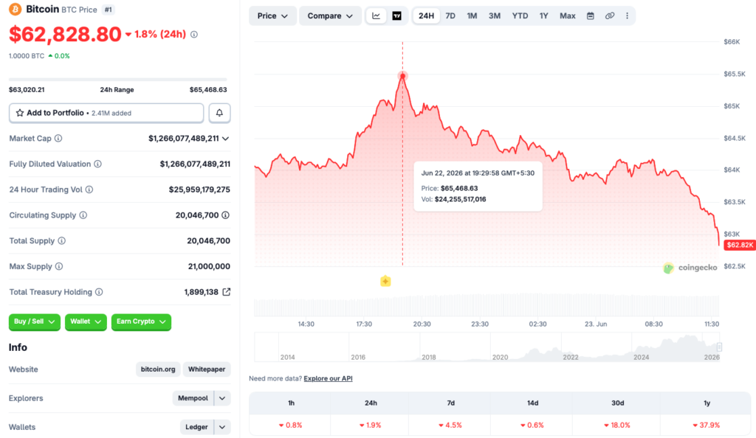Screen dimensions: 756x438
Task: Click the #1 rank badge
Action: click(x=109, y=10)
